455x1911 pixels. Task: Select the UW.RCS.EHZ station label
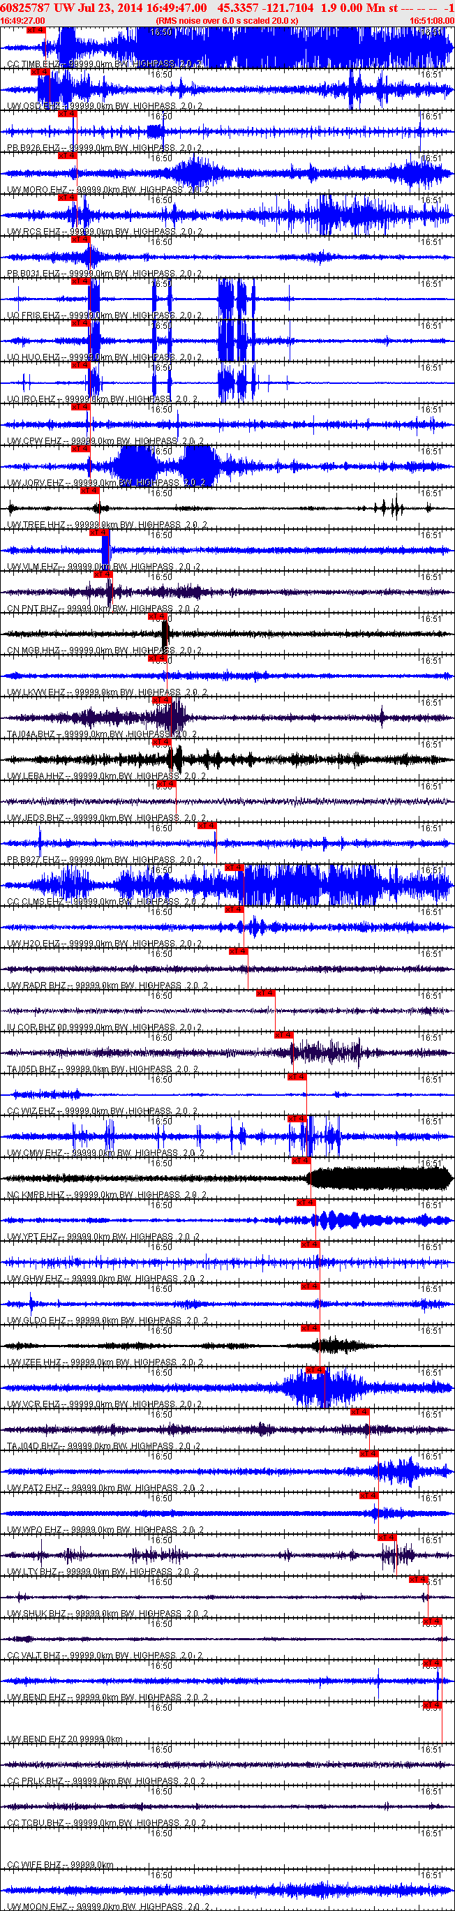click(104, 232)
